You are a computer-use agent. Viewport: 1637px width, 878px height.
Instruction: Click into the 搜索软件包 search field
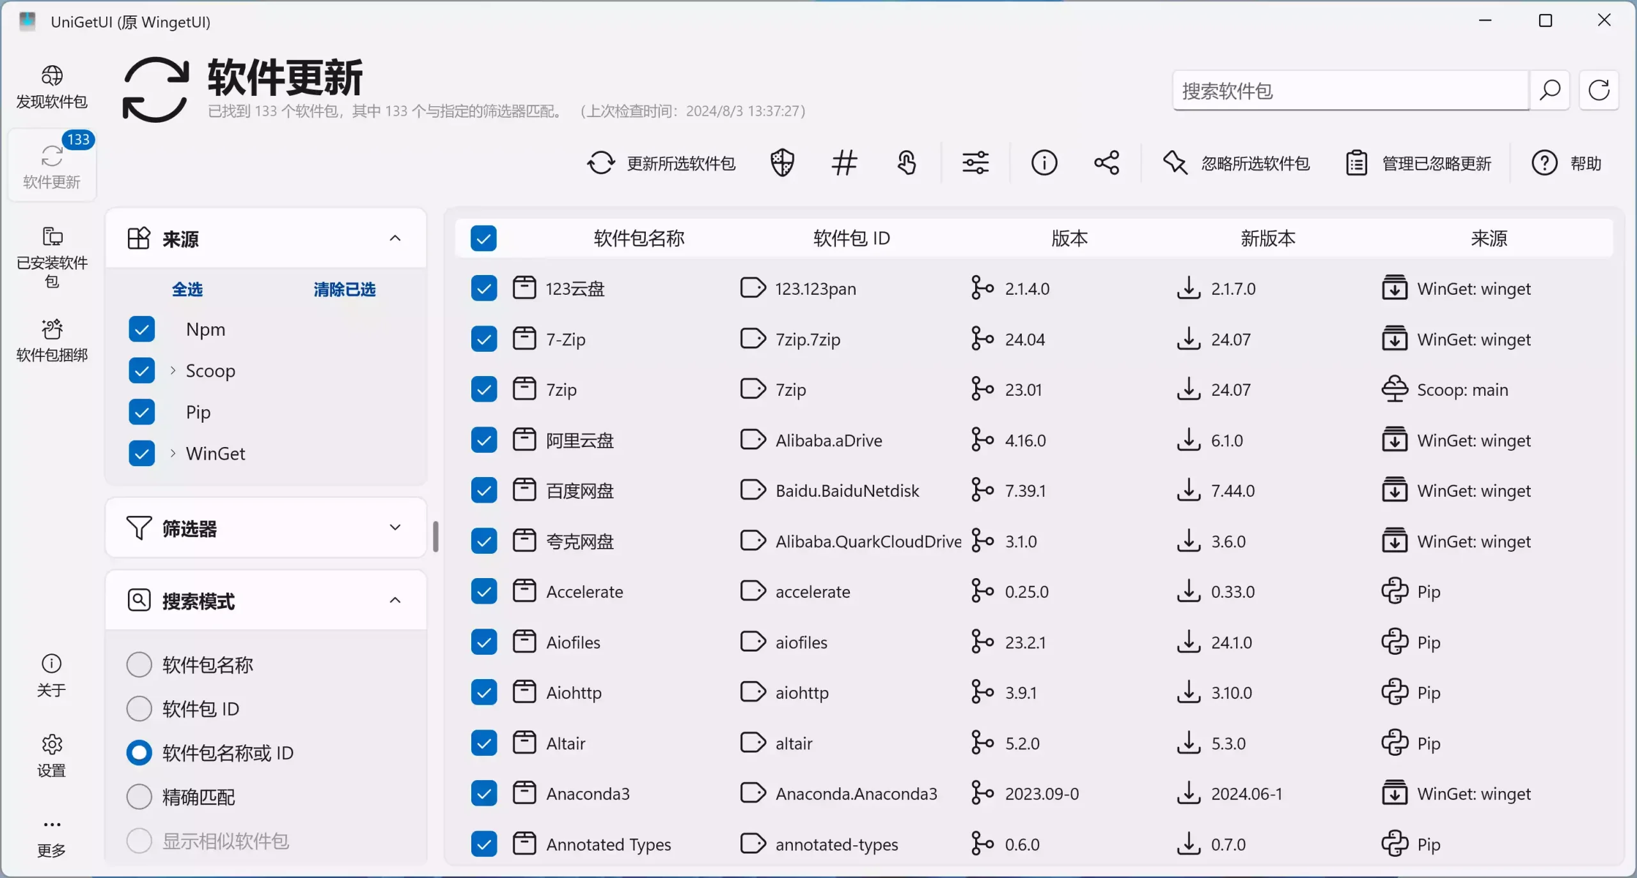(x=1349, y=91)
